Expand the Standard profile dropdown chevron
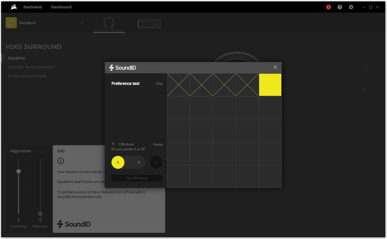The image size is (387, 239). click(82, 23)
